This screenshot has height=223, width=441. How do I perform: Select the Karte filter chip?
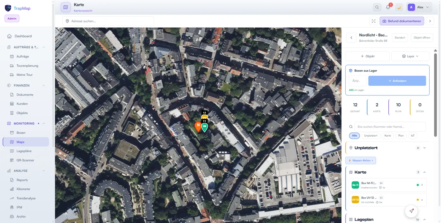coord(388,136)
